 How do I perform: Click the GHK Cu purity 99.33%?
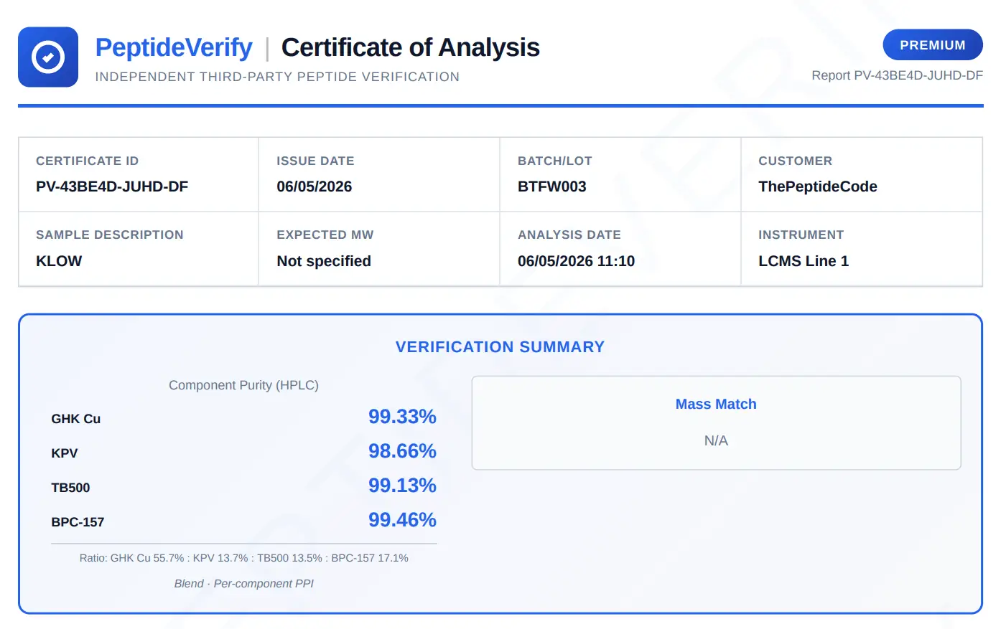[x=402, y=417]
